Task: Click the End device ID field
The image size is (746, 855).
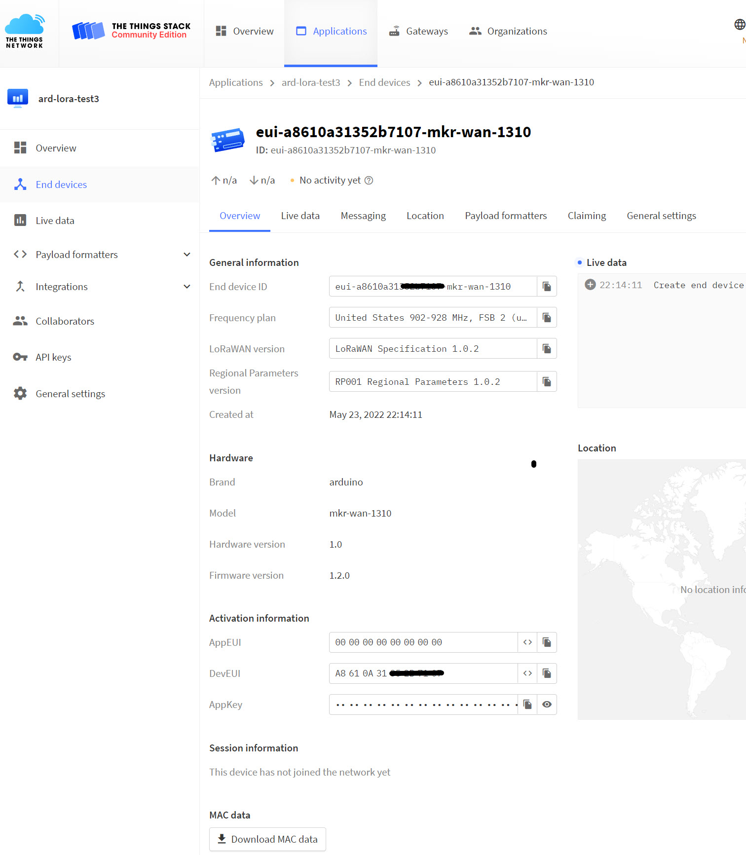Action: click(433, 287)
